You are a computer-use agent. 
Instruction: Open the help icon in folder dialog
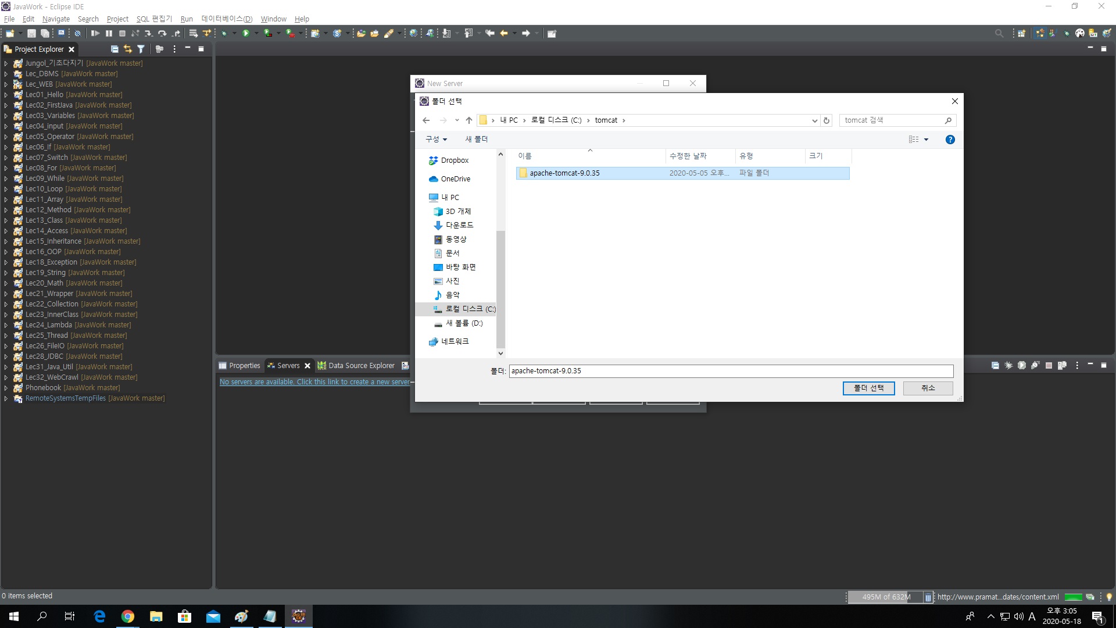pos(950,140)
